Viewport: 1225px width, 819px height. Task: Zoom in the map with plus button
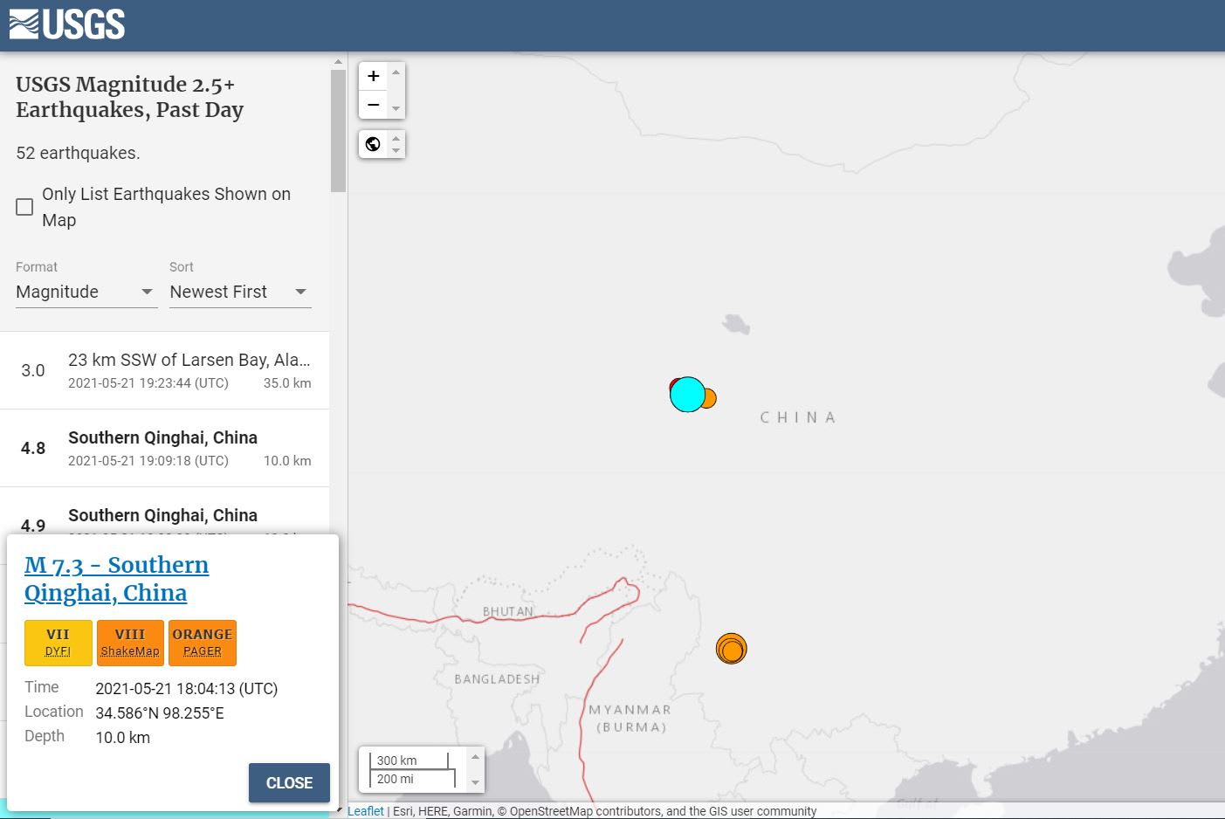point(374,76)
